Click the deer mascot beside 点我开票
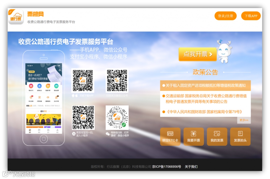 (224, 51)
